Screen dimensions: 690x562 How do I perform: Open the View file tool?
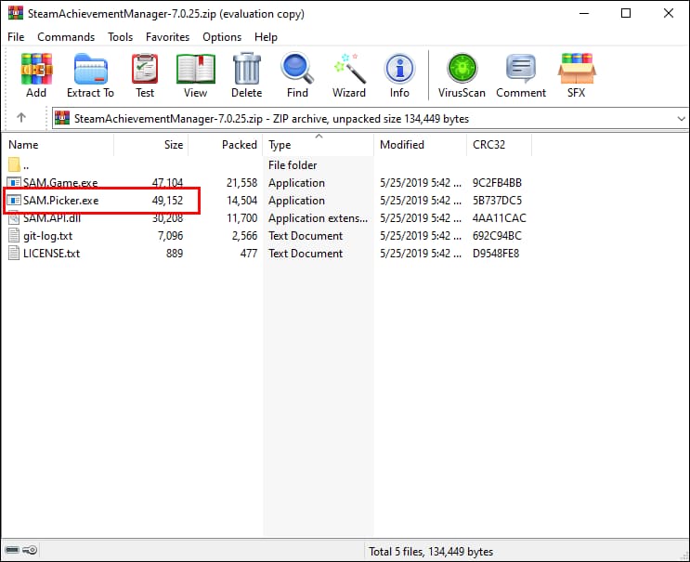[196, 69]
